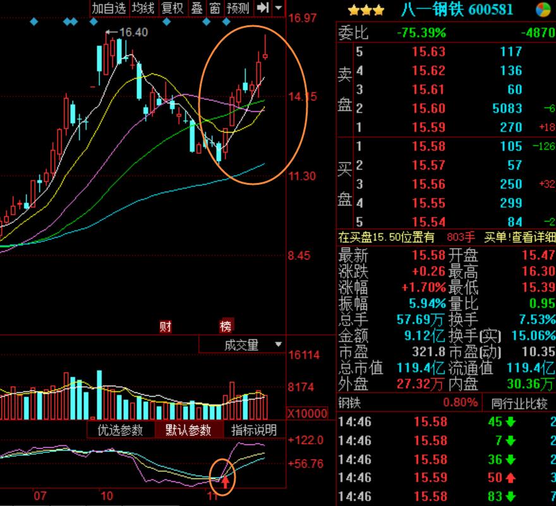
Task: Click the arrow-to-end icon in chart toolbar
Action: pos(263,8)
